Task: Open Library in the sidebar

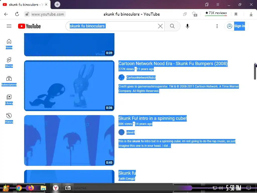Action: [x=9, y=100]
